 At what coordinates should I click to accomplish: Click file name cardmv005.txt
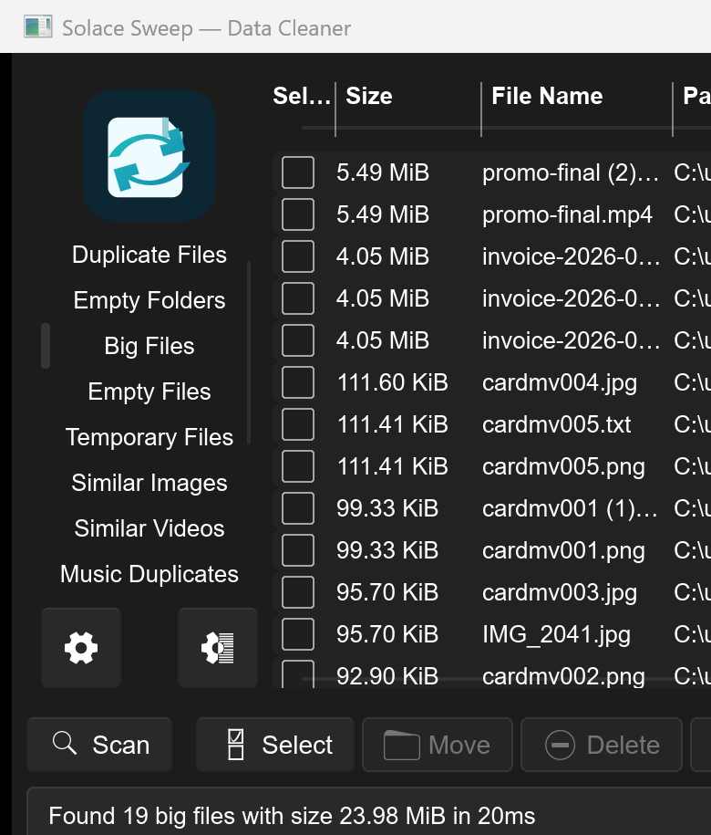556,424
